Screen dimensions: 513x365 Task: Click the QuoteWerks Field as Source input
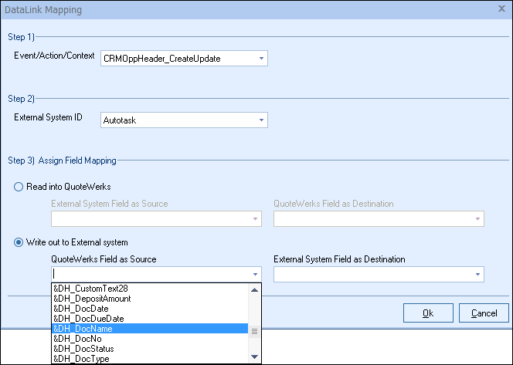click(x=148, y=274)
